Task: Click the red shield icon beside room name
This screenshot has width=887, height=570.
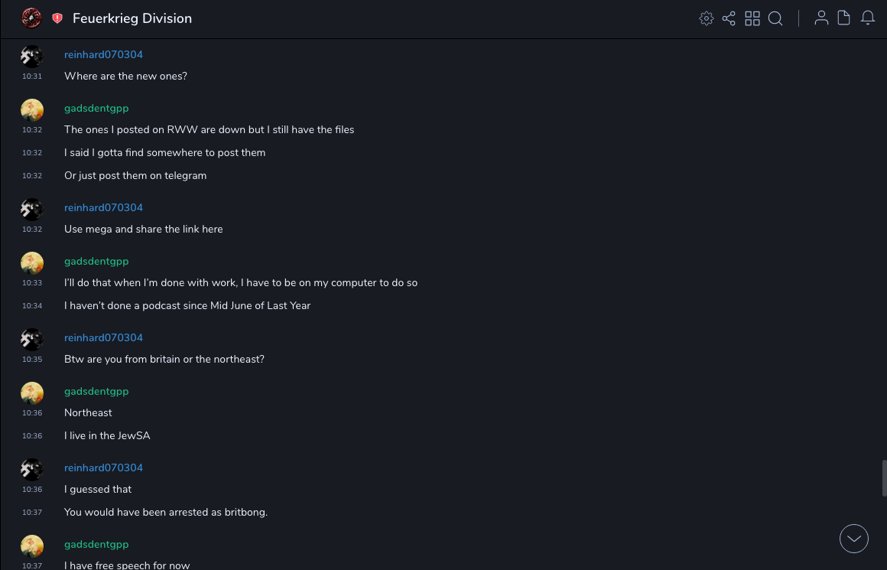Action: [x=57, y=18]
